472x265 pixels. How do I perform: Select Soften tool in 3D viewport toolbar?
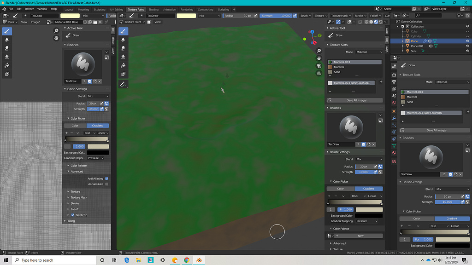click(123, 40)
